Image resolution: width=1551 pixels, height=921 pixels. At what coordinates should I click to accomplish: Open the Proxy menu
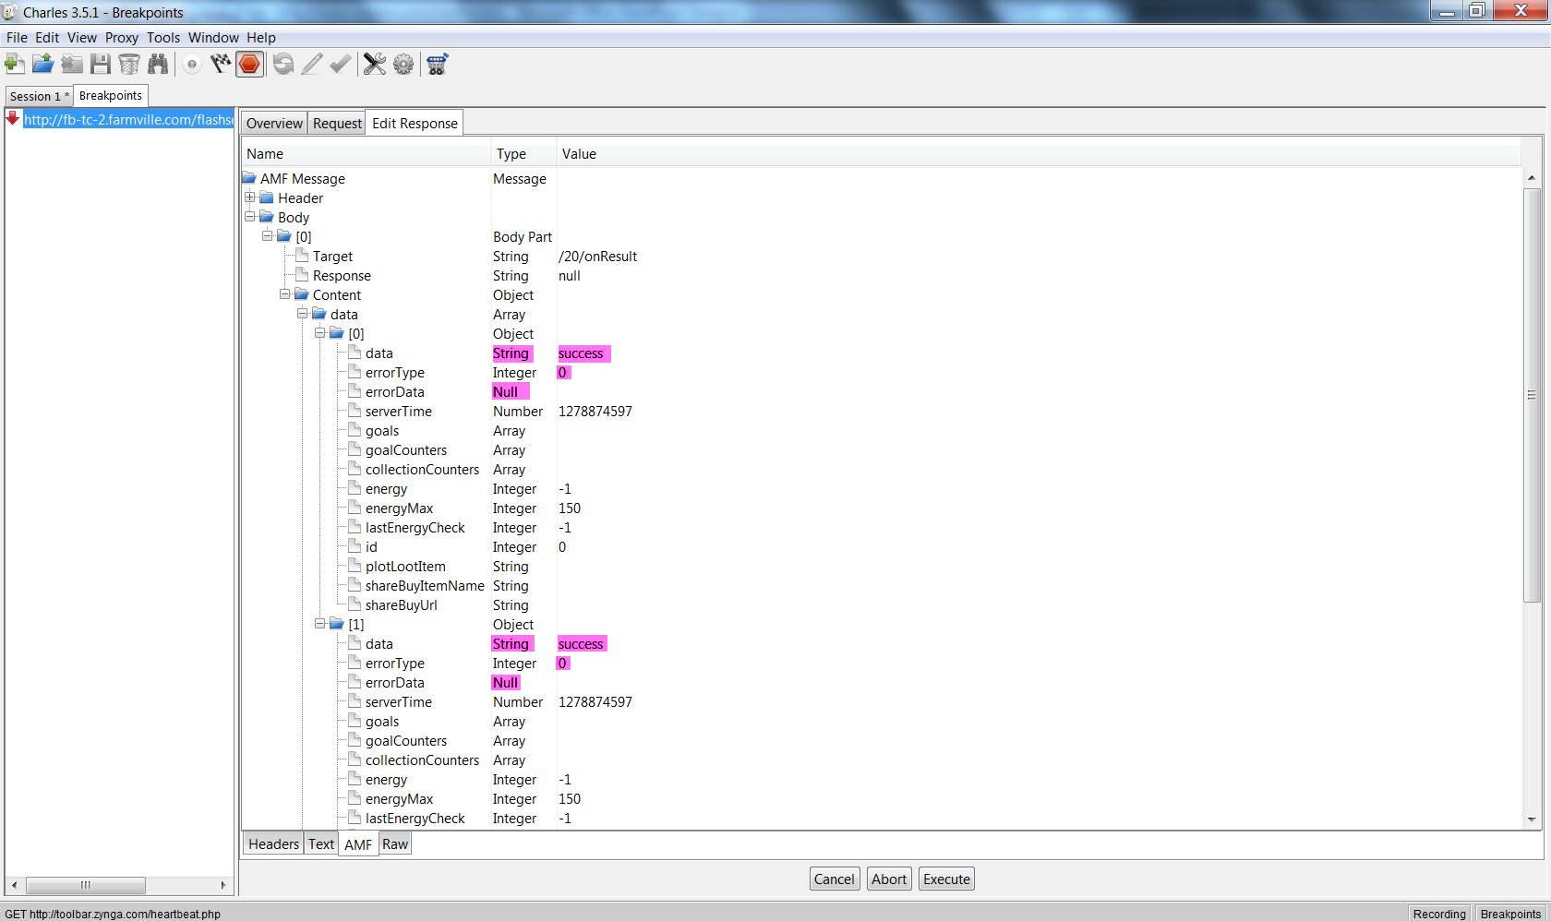[121, 38]
